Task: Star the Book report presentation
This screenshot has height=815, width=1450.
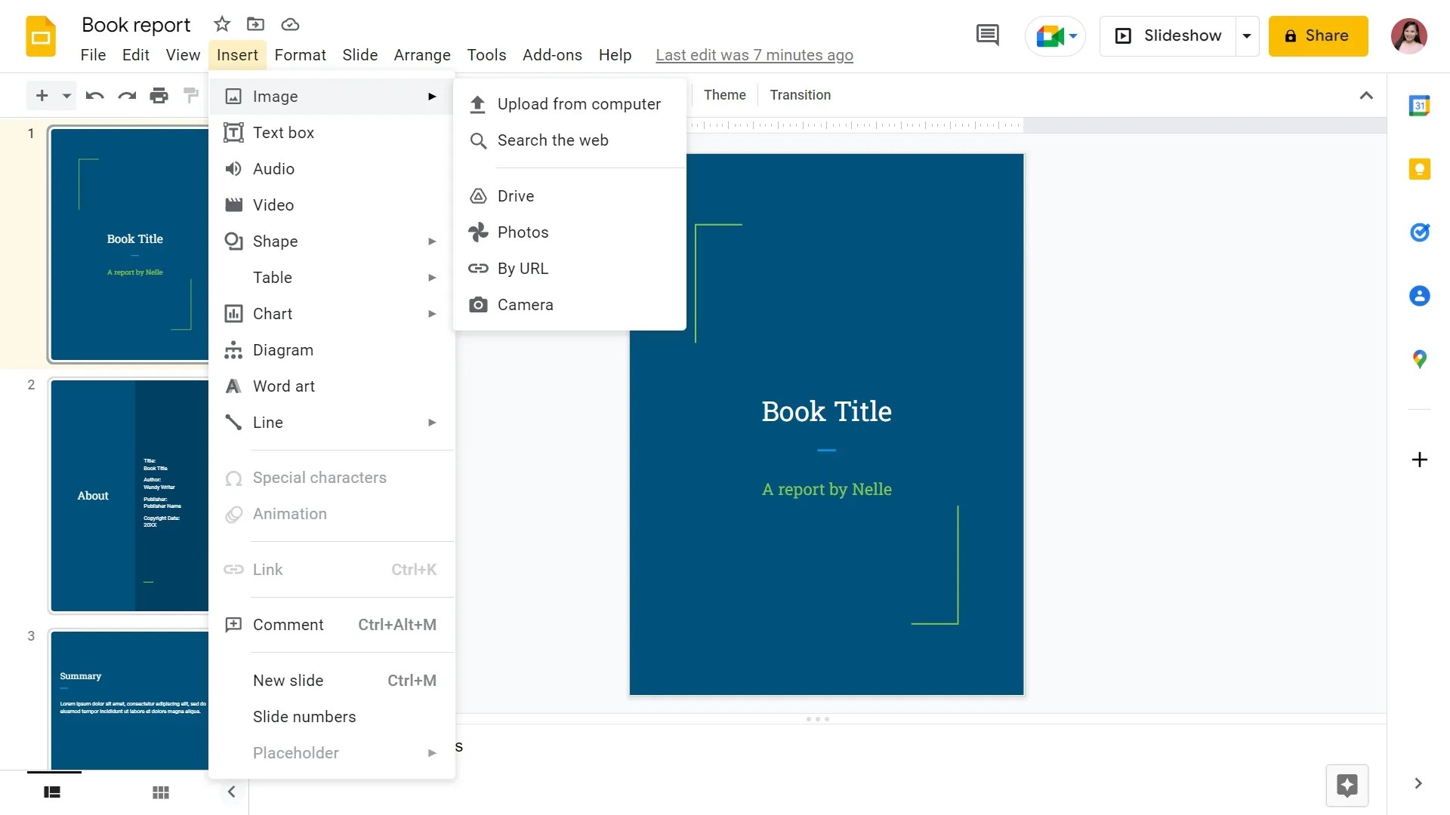Action: pyautogui.click(x=221, y=24)
